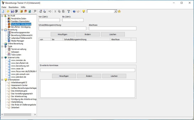Collapse the Informationen tree node
Screen dimensions: 194x120
2,80
